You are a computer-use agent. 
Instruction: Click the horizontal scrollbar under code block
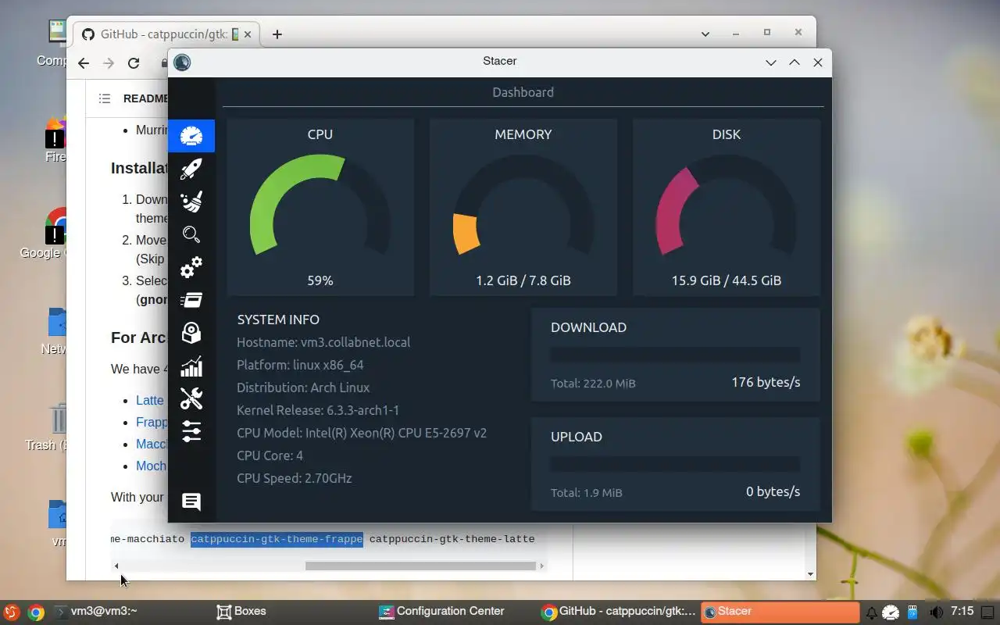click(x=420, y=566)
